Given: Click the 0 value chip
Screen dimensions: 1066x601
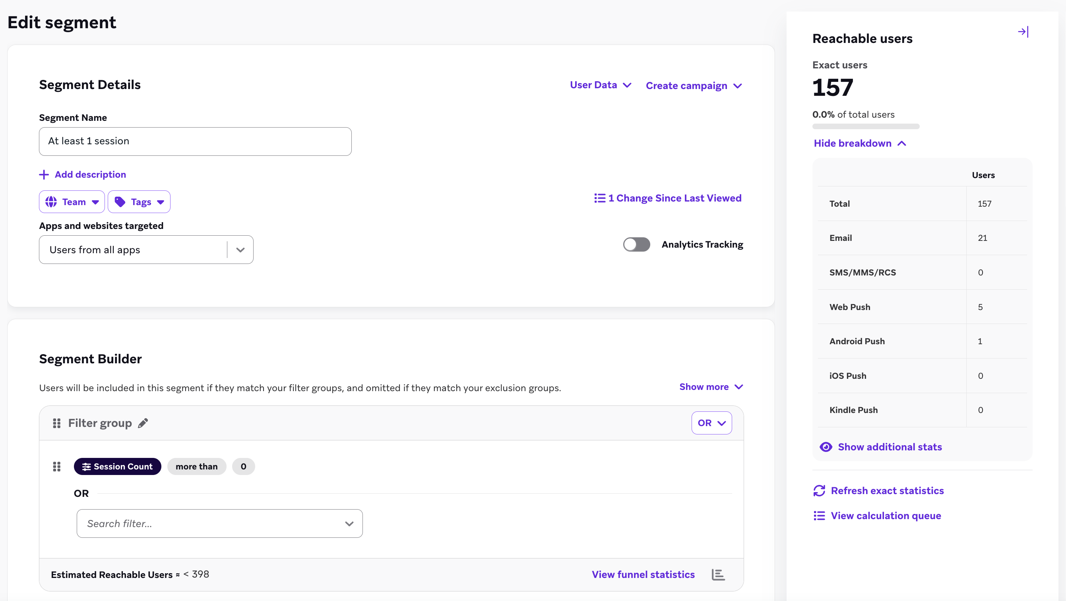Looking at the screenshot, I should coord(243,467).
